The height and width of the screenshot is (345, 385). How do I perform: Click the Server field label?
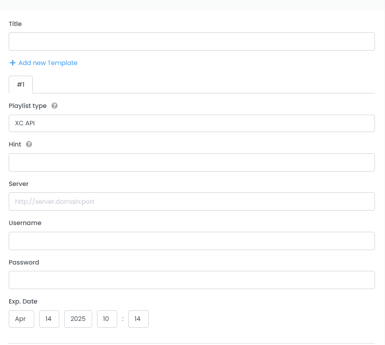point(19,184)
